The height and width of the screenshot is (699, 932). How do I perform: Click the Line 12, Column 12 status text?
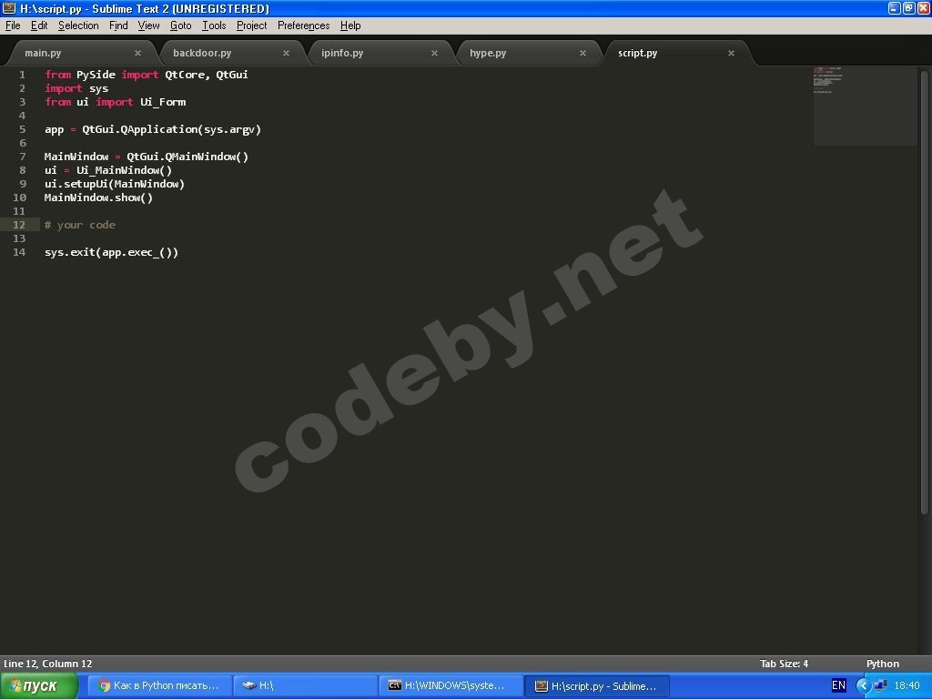[x=48, y=664]
